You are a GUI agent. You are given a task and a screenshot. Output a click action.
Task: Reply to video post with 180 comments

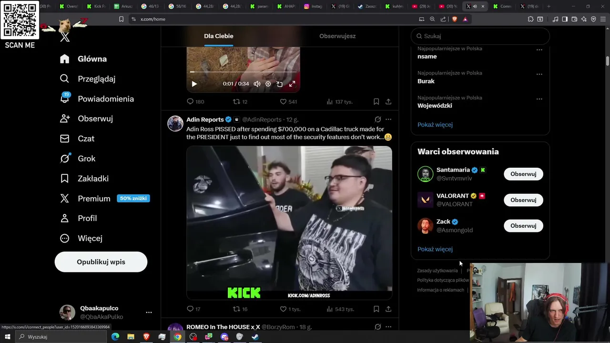click(190, 101)
